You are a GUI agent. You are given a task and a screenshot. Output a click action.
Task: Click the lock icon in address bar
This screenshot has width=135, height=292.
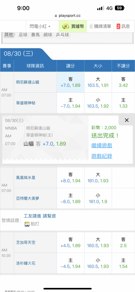point(56,16)
